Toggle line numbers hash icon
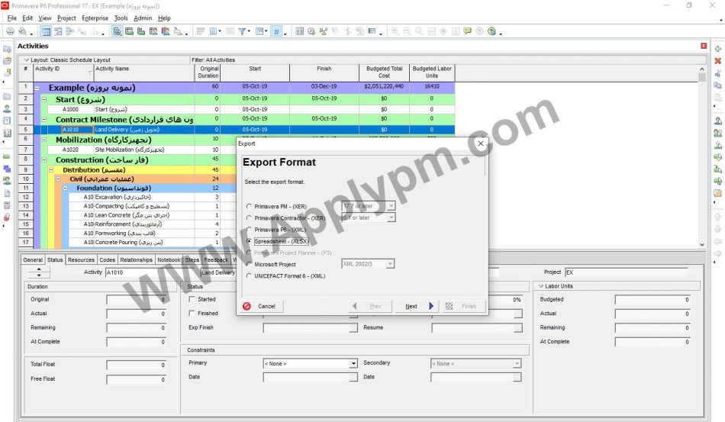This screenshot has height=422, width=725. pyautogui.click(x=276, y=31)
